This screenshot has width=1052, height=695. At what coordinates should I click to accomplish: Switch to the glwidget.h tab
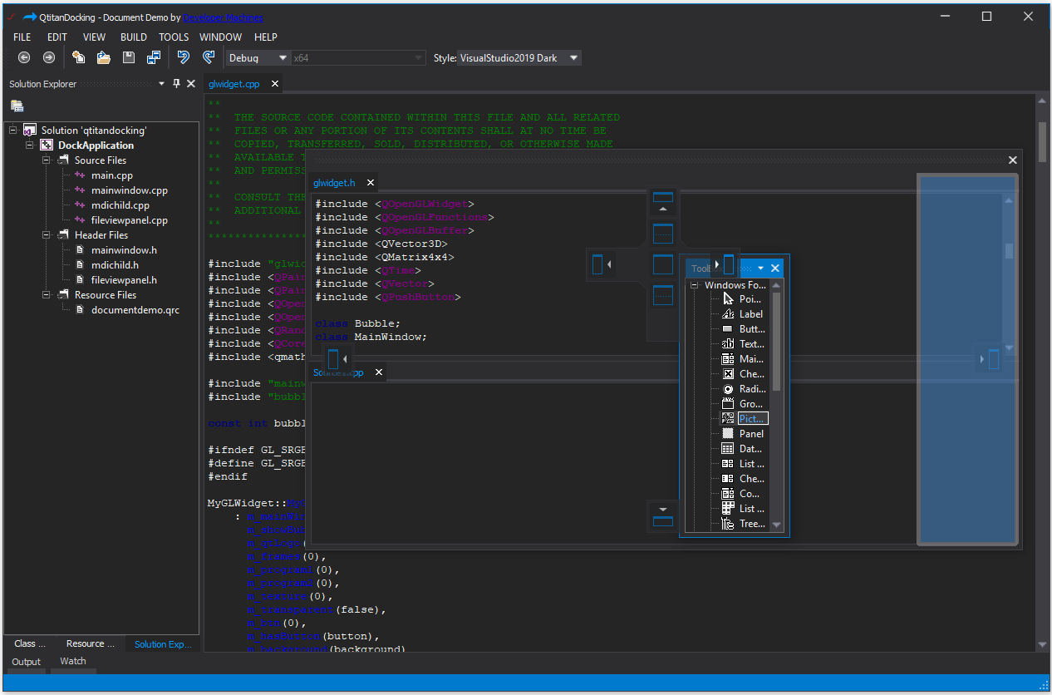tap(334, 182)
